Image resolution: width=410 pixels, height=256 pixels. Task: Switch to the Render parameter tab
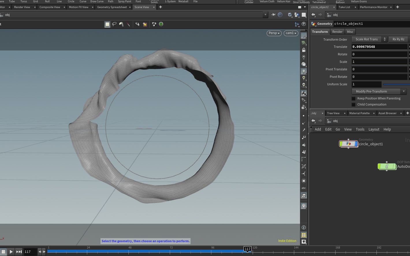coord(337,32)
